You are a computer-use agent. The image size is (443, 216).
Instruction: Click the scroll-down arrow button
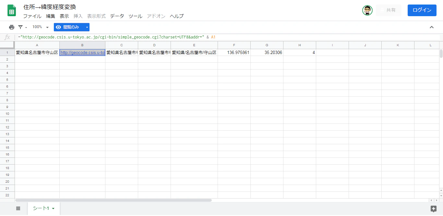441,196
